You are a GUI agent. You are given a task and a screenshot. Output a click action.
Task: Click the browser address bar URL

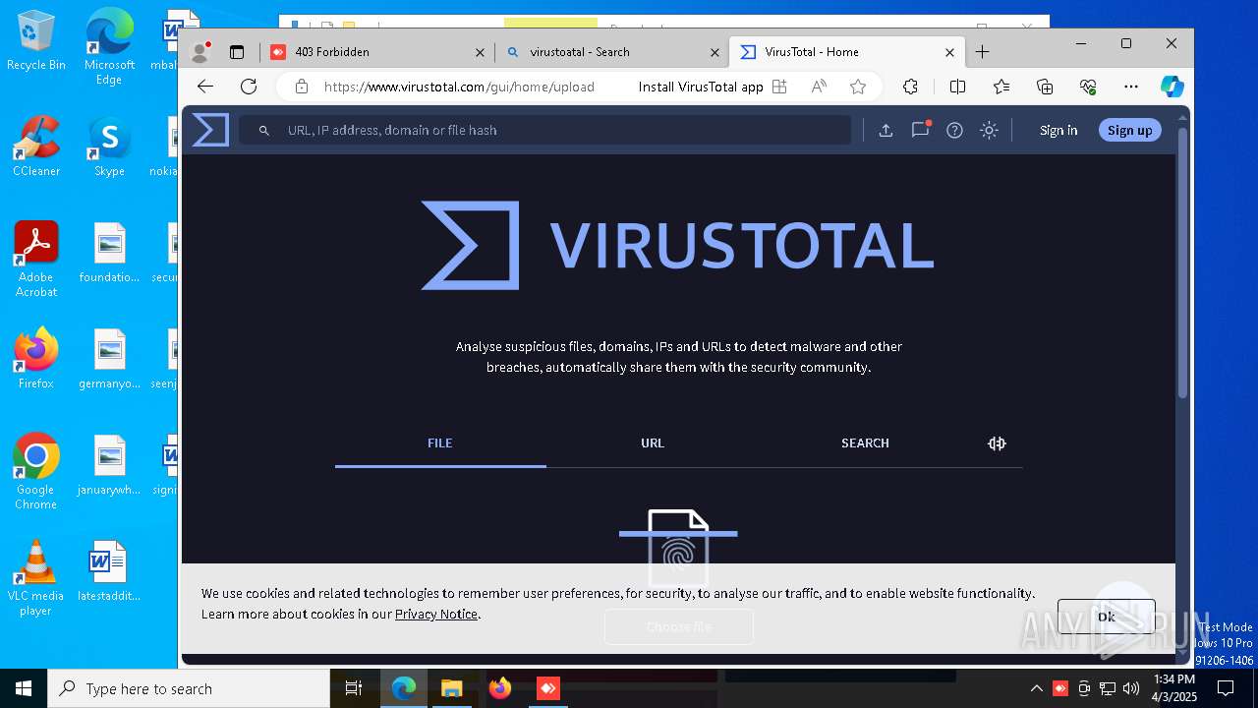459,87
